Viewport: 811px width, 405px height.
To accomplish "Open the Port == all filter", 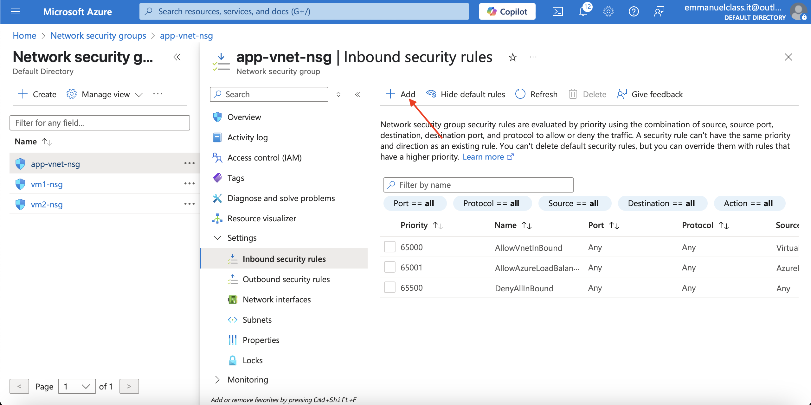I will click(415, 203).
